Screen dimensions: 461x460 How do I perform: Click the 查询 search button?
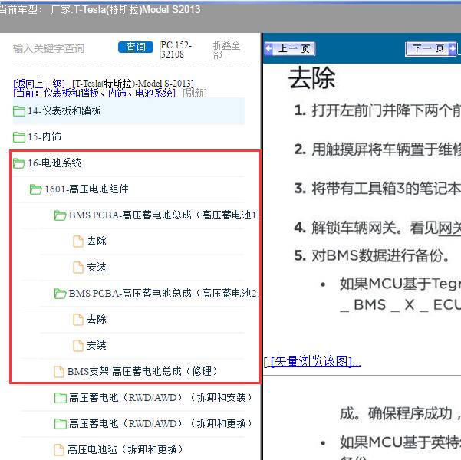click(136, 47)
